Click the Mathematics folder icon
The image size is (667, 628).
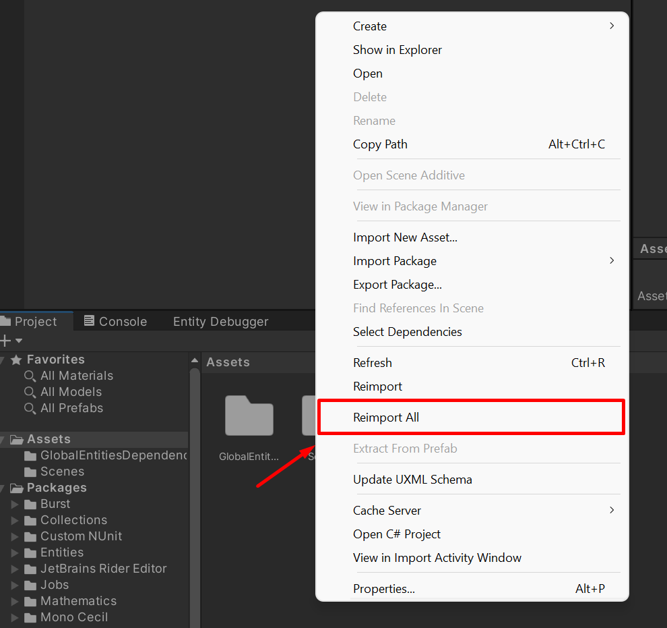click(30, 602)
